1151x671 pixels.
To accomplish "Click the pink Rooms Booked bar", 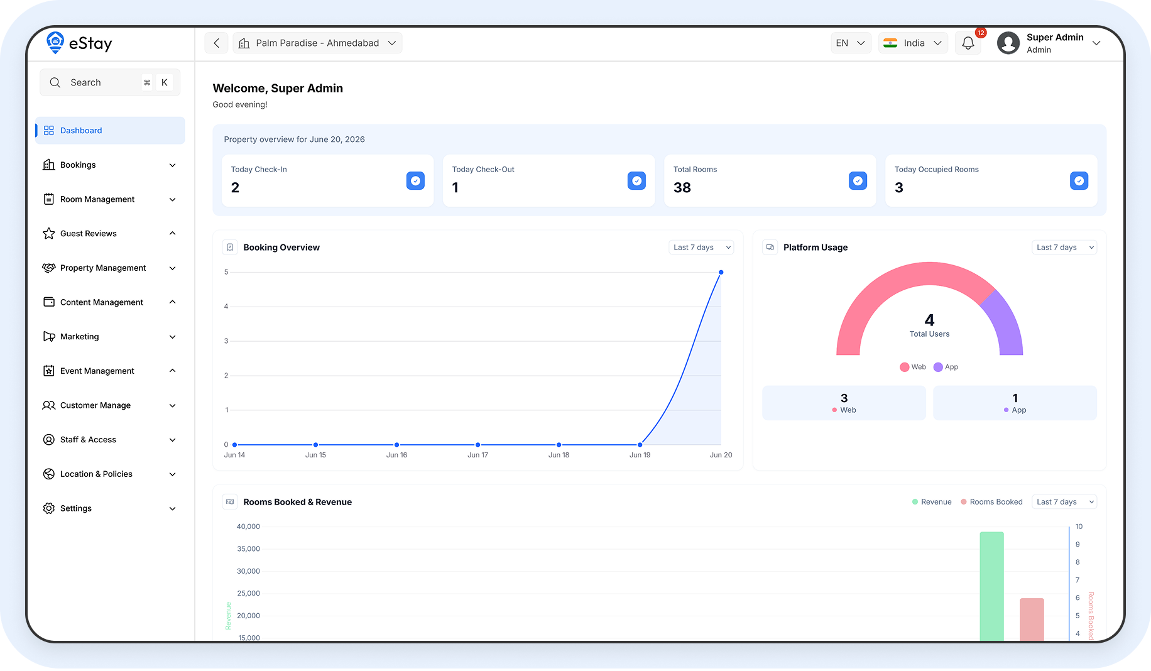I will 1032,619.
